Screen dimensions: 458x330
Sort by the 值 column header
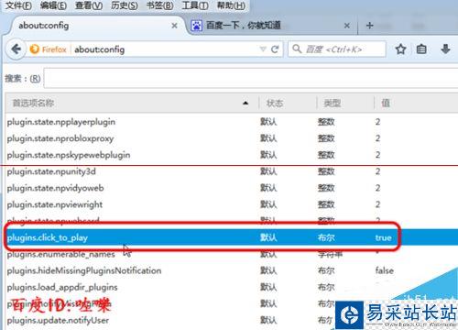pyautogui.click(x=416, y=103)
